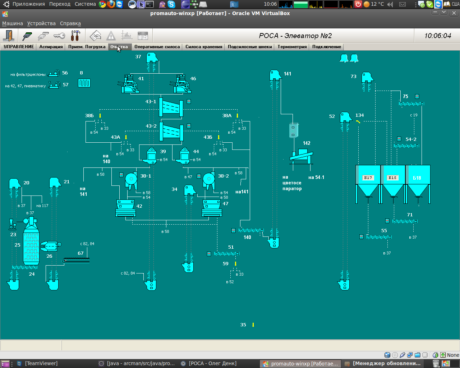The width and height of the screenshot is (460, 368).
Task: Click the УПРАВЛЕНИЕ button
Action: click(x=19, y=47)
